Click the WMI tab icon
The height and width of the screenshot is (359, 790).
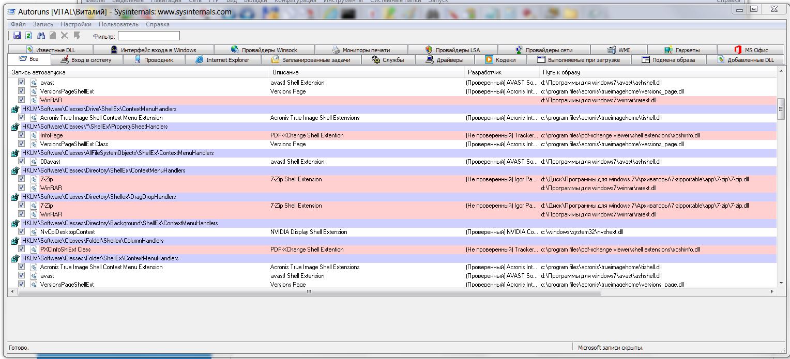coord(612,50)
